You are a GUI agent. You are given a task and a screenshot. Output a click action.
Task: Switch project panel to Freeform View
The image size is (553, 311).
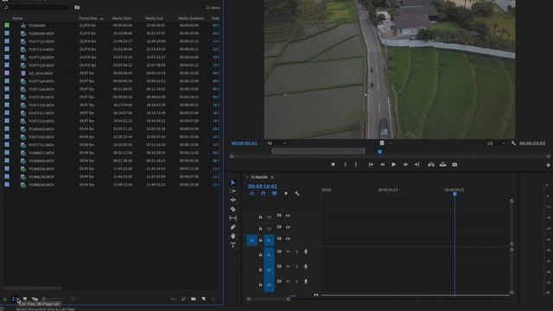point(35,299)
